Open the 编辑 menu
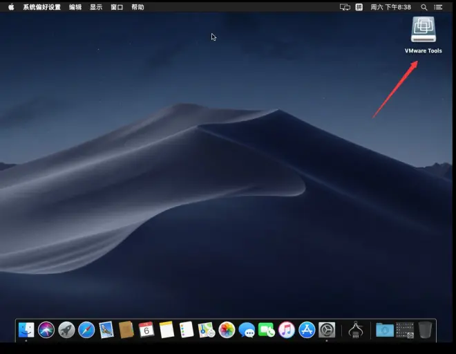Screen dimensions: 456x354 75,7
